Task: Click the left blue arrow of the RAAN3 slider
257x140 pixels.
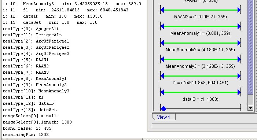Action: 162,10
